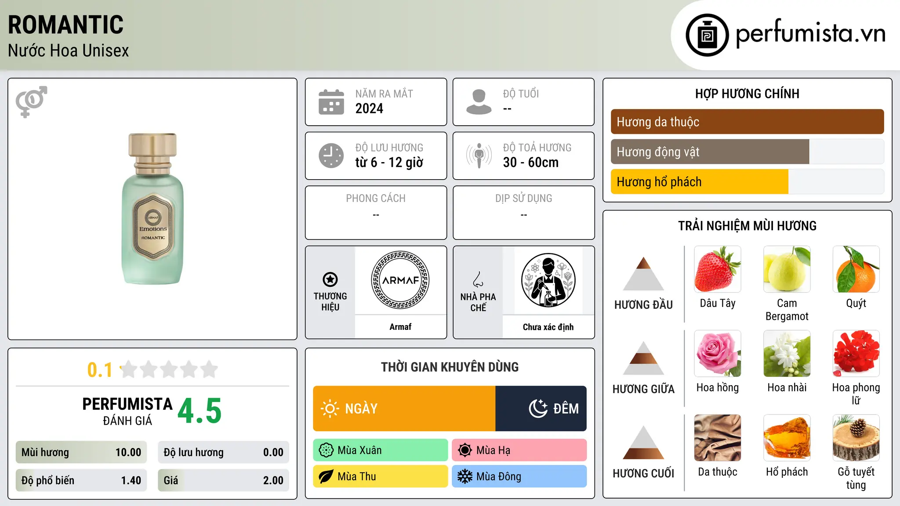
Task: Open the Gỗ tuyết tùng cedarwood image
Action: coord(856,438)
